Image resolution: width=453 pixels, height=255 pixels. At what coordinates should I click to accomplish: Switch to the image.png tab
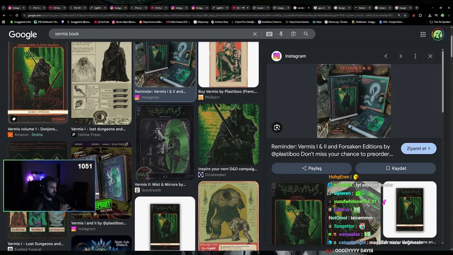click(x=281, y=8)
